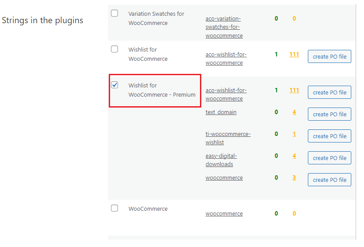Click woocommerce link under Premium plugin
364x247 pixels.
(224, 178)
